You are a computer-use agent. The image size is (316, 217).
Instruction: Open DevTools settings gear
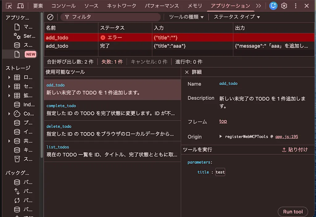coord(284,6)
